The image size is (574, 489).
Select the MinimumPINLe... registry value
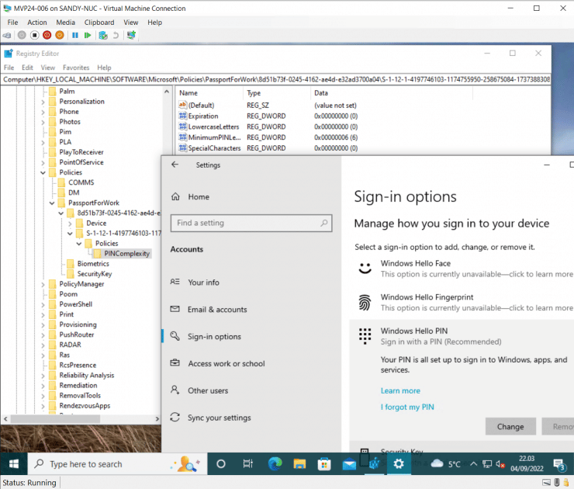pos(214,137)
